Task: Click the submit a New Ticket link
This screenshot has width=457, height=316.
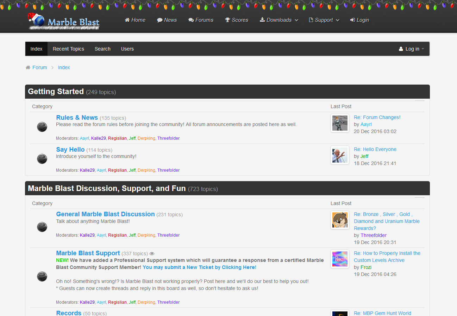Action: pos(199,267)
